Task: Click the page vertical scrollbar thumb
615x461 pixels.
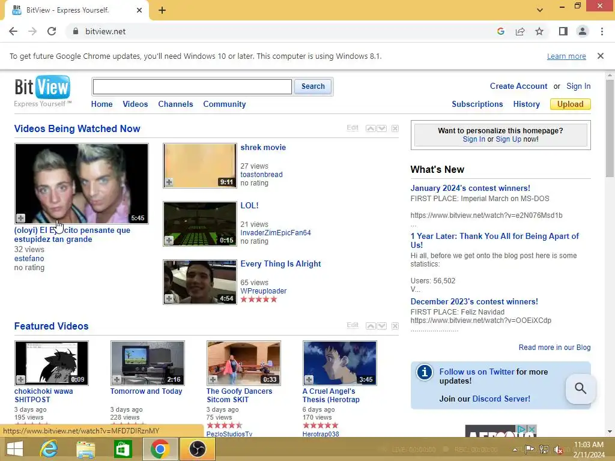Action: coord(610,128)
